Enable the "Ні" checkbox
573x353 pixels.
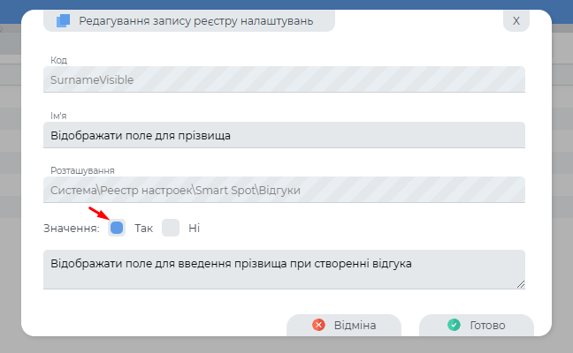point(171,228)
